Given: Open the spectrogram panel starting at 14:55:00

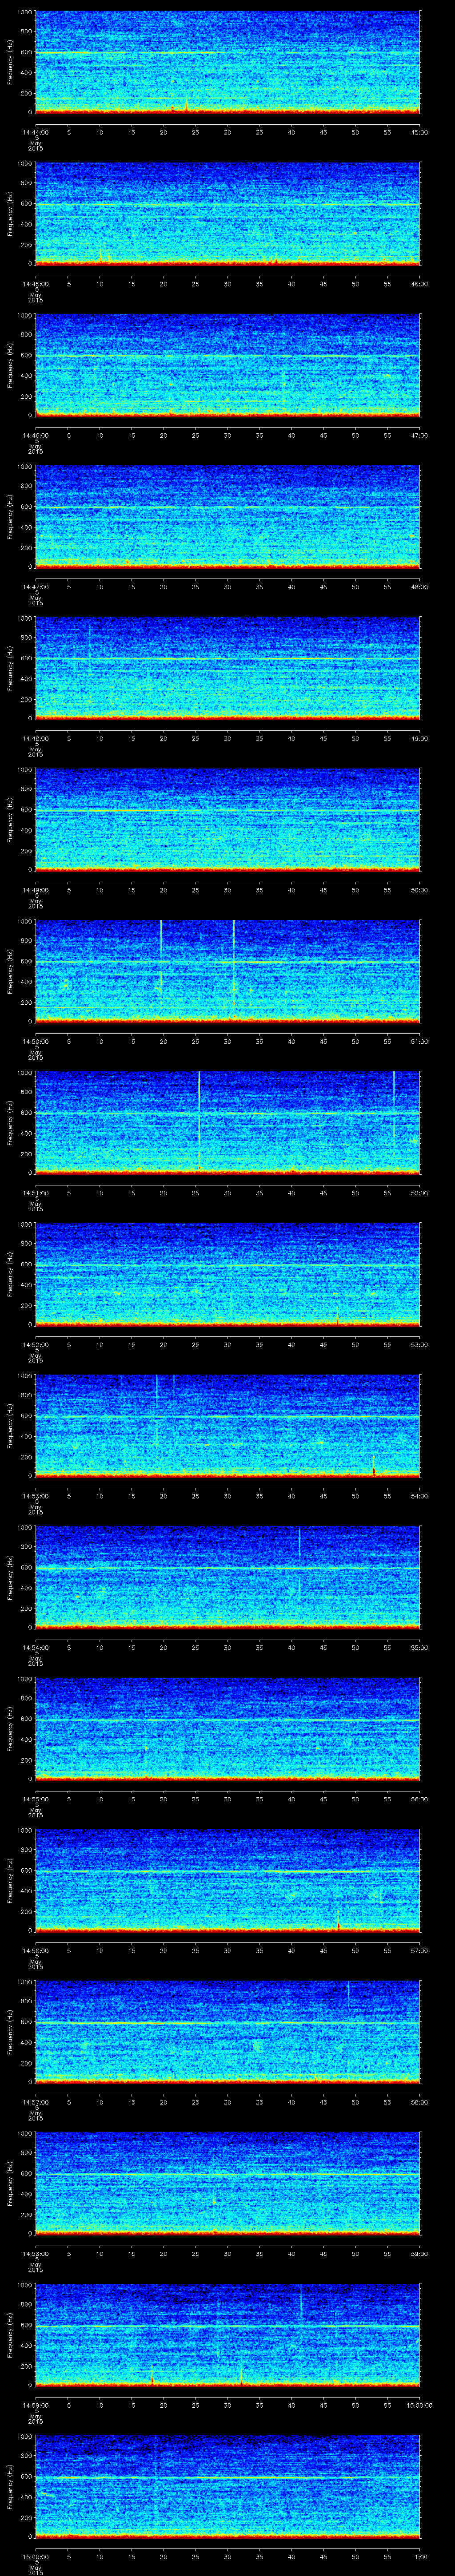Looking at the screenshot, I should pyautogui.click(x=227, y=1729).
